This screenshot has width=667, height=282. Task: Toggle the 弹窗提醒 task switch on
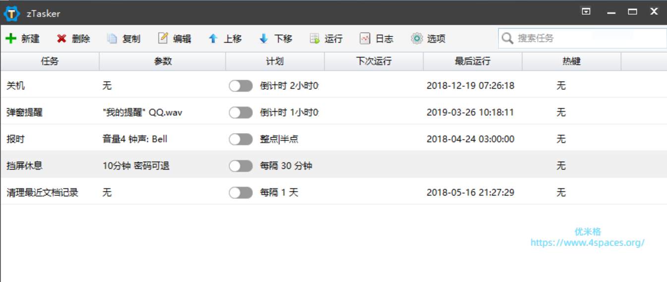point(241,113)
